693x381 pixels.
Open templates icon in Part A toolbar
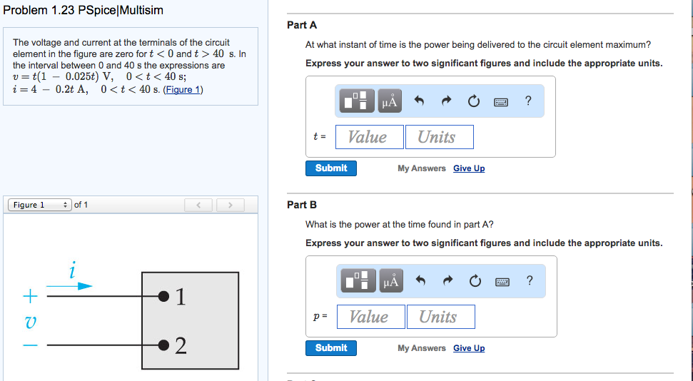(358, 101)
